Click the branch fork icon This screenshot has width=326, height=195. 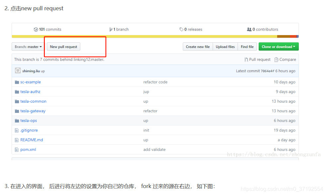(111, 29)
